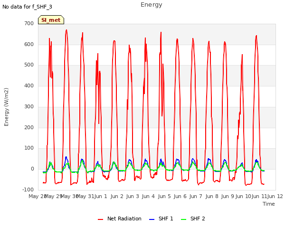Click the Jun 9 x-axis date label
This screenshot has height=228, width=304.
228,196
